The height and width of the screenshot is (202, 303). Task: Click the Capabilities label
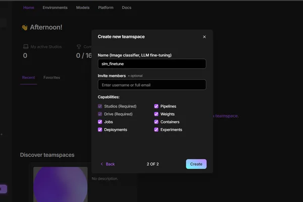[x=109, y=97]
